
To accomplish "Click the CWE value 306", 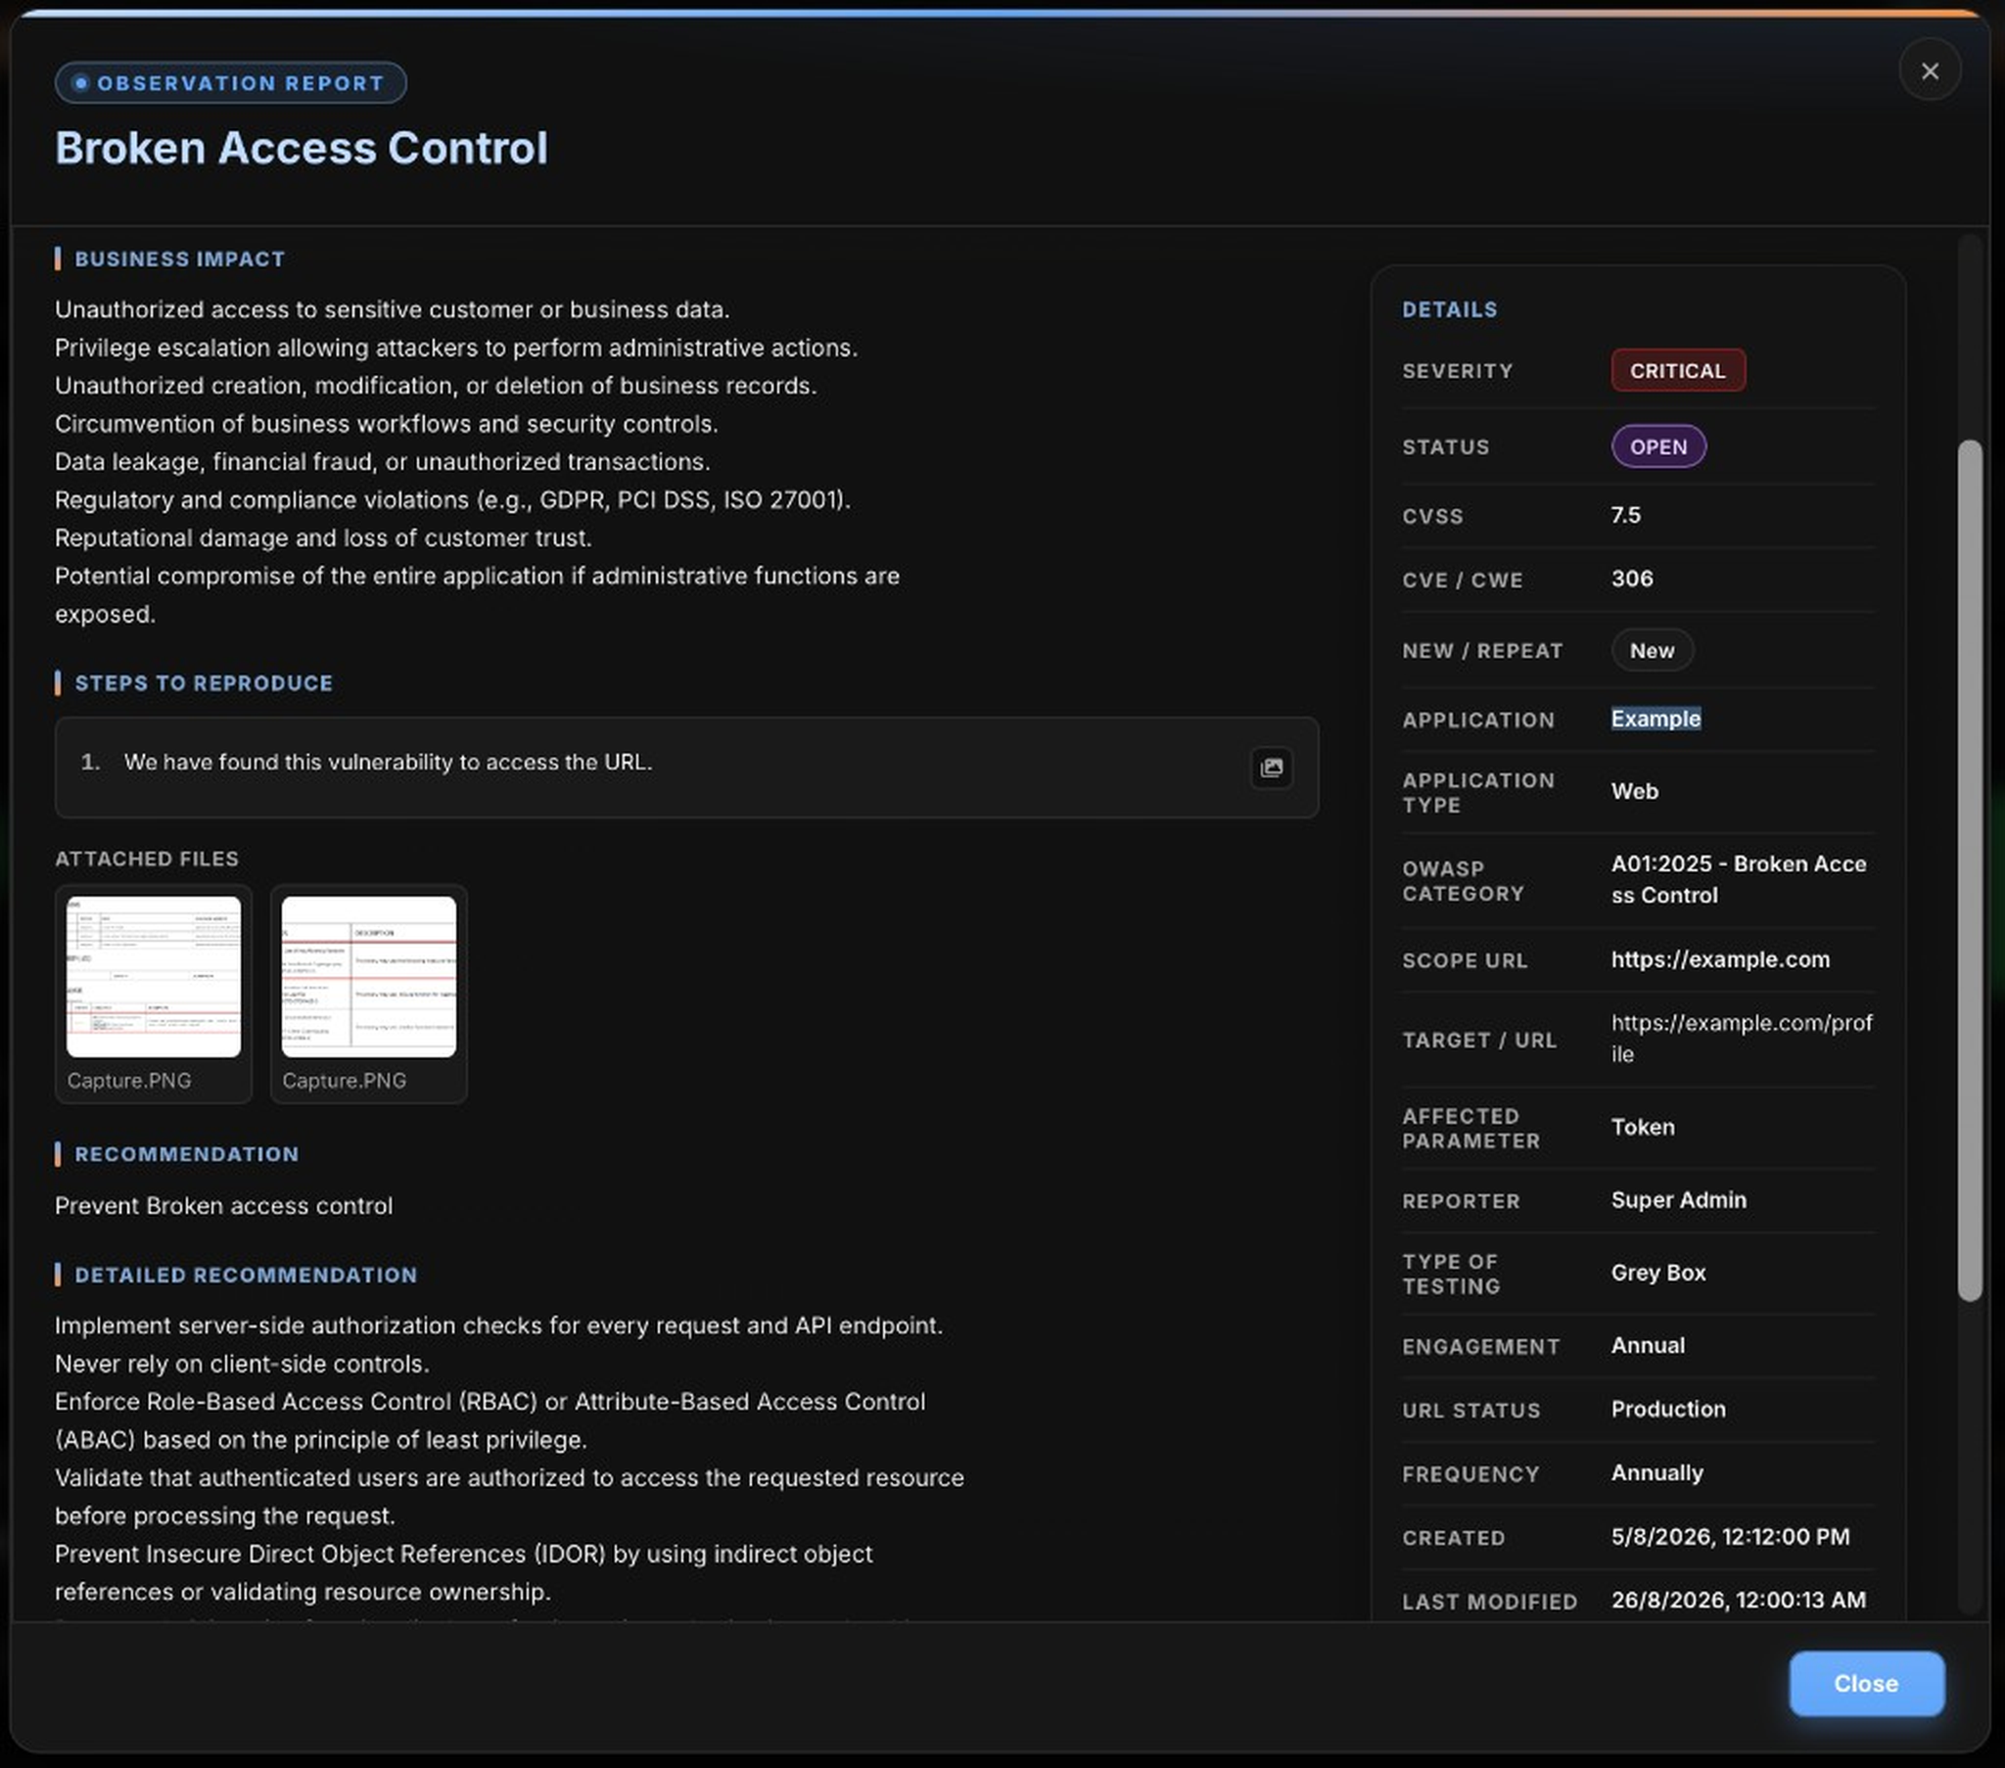I will [1631, 579].
